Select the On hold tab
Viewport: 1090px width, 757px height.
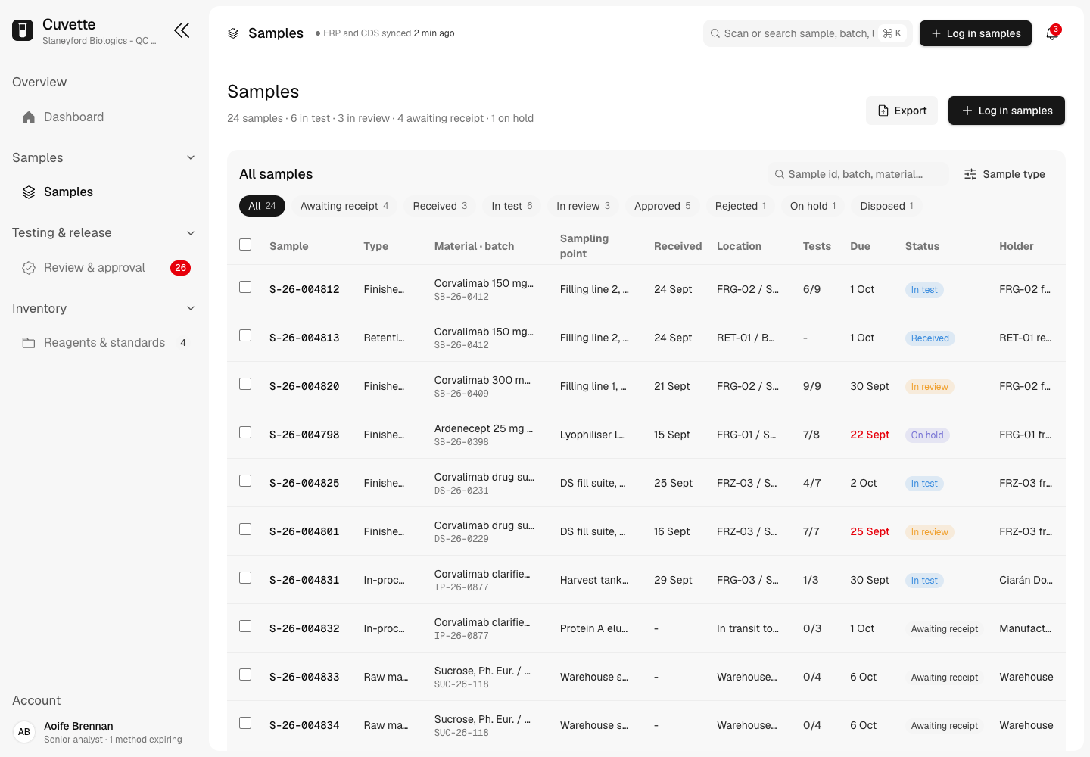point(813,206)
